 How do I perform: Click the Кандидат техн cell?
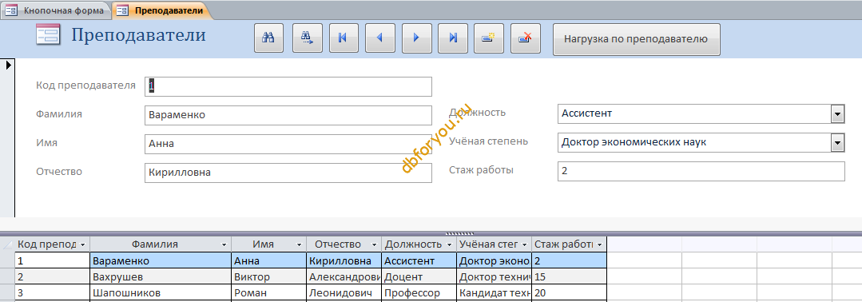coord(495,292)
